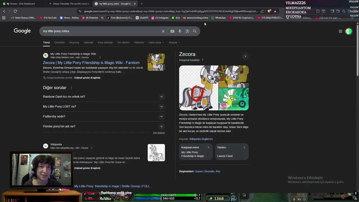Open the Wikipedia result's three-dot menu

point(91,148)
